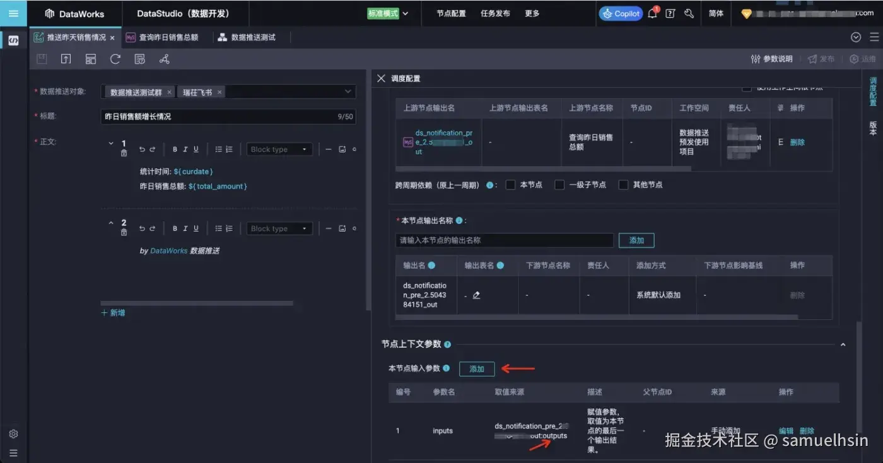Open the 标准模式 mode dropdown
This screenshot has width=883, height=463.
(388, 13)
